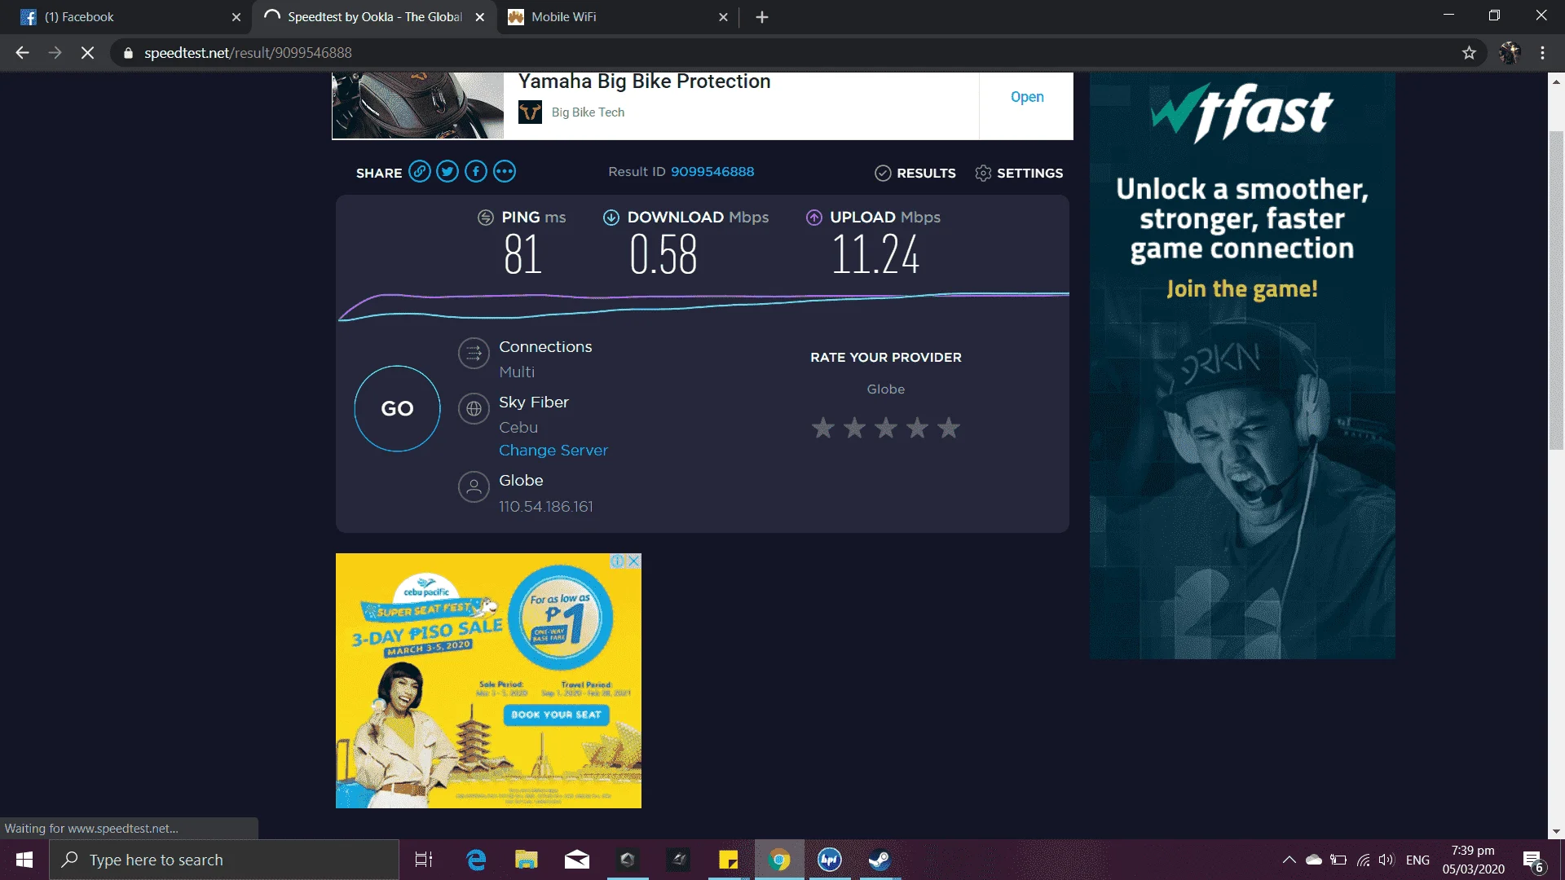
Task: Close the Facebook tab
Action: 236,17
